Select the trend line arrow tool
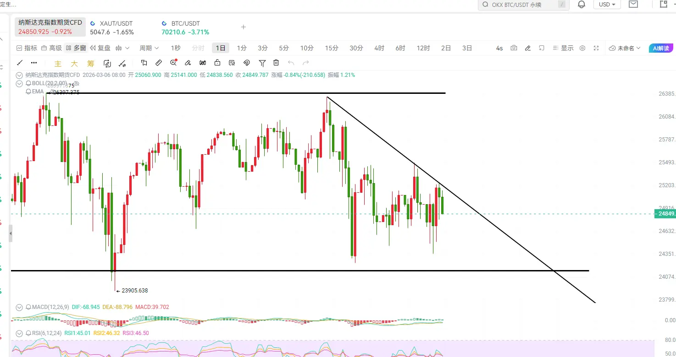This screenshot has width=676, height=357. 122,64
